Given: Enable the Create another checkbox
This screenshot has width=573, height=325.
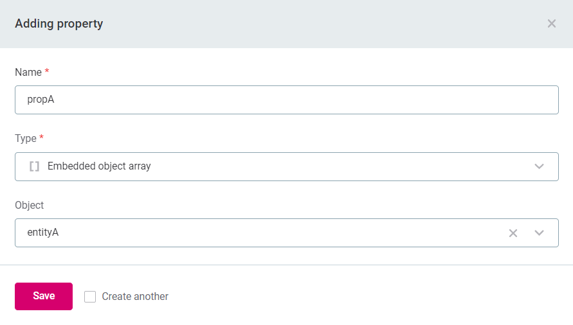Looking at the screenshot, I should pos(90,297).
